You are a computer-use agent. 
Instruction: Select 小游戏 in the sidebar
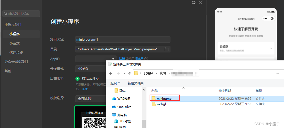point(14,43)
